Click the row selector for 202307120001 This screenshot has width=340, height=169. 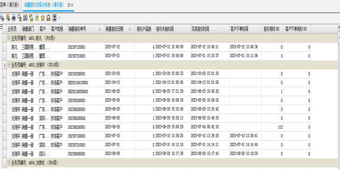5,47
